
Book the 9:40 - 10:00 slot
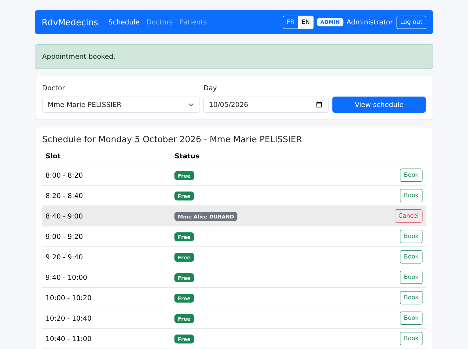click(411, 277)
